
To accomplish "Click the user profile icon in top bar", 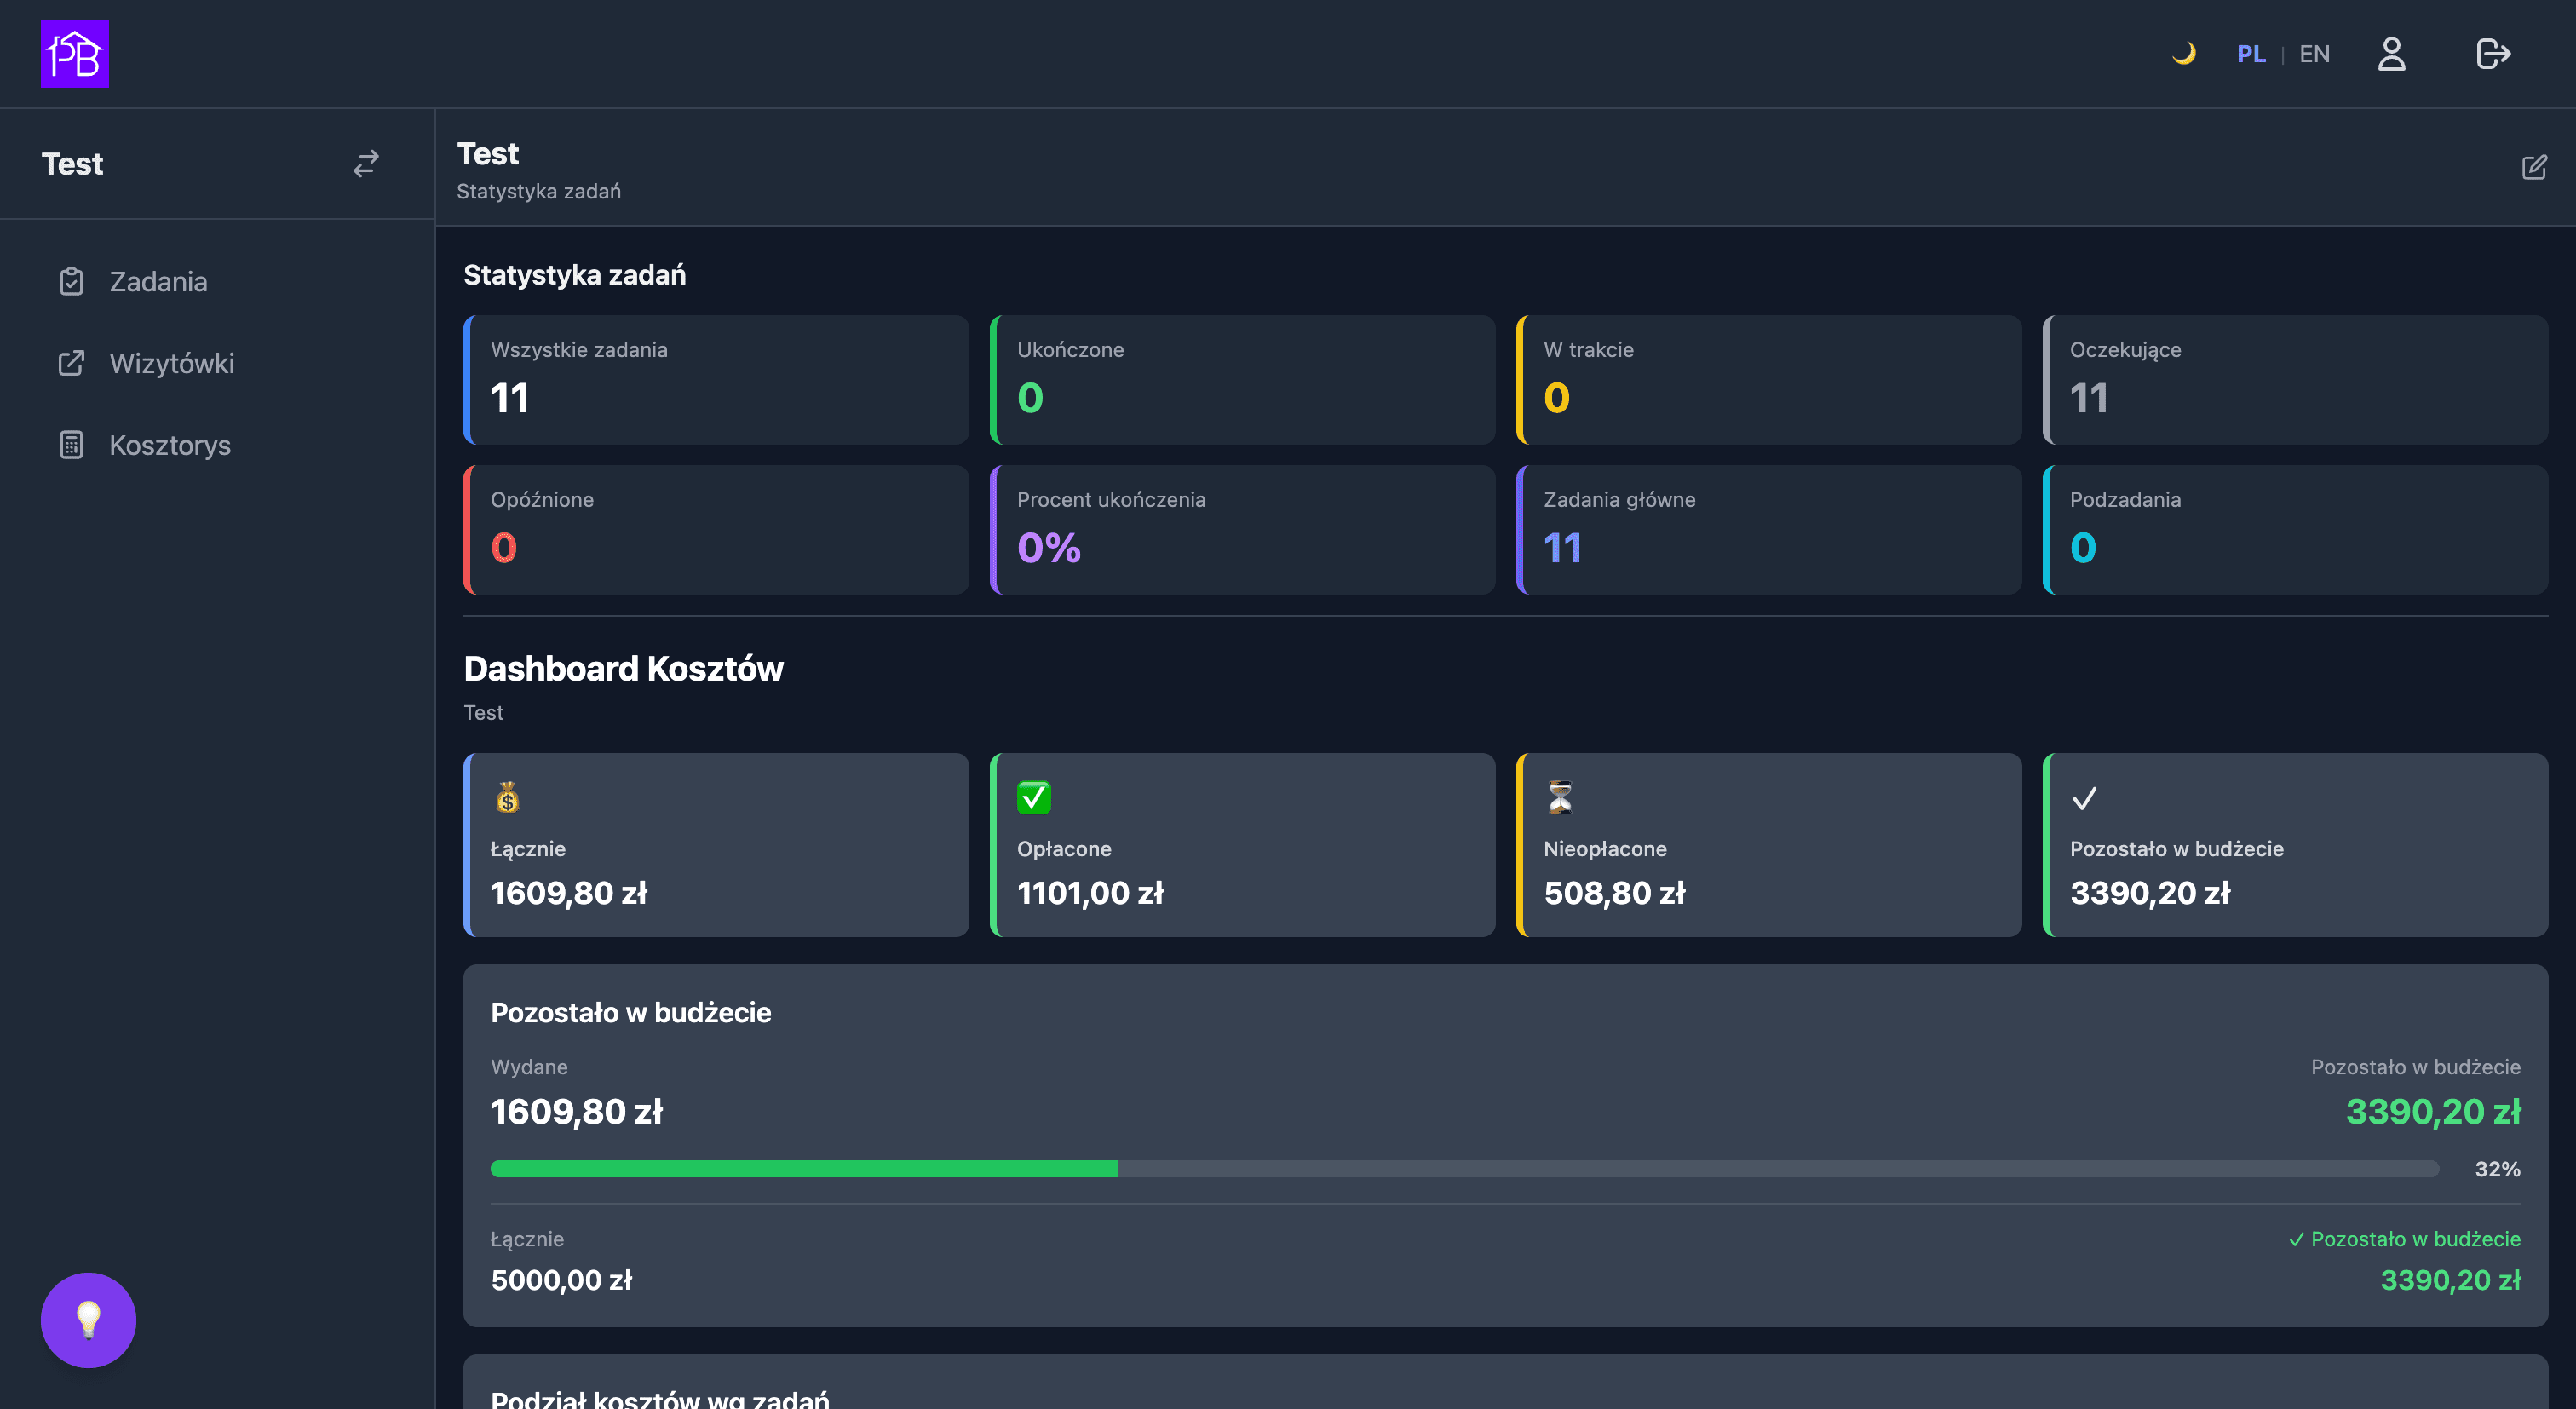I will coord(2393,53).
